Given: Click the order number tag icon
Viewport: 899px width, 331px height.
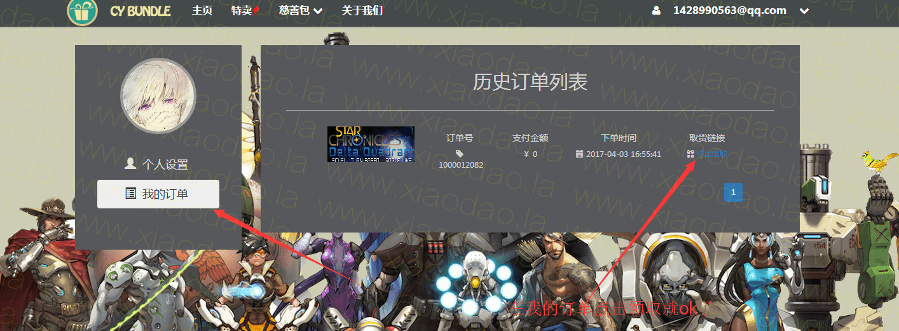Looking at the screenshot, I should (x=460, y=154).
